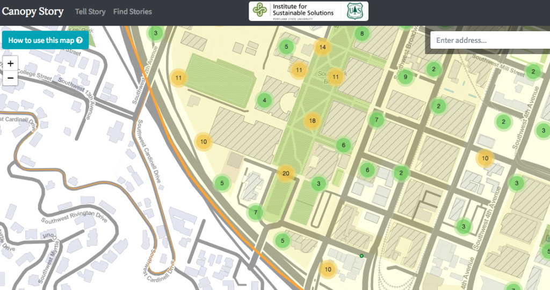
Task: Open the Find Stories page
Action: pos(133,12)
